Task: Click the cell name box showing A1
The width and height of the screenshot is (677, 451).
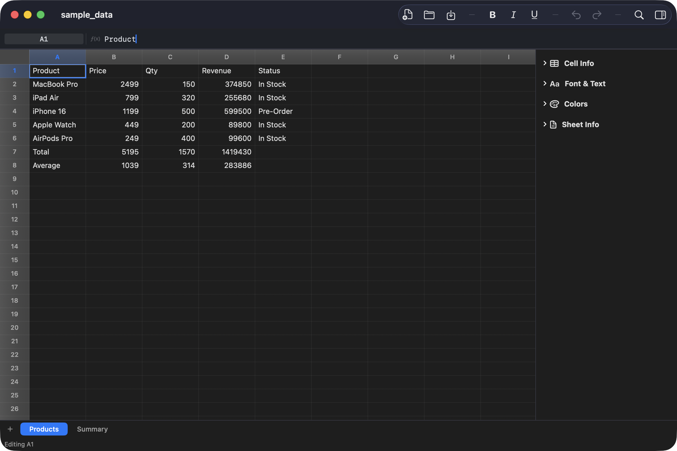Action: pyautogui.click(x=43, y=39)
